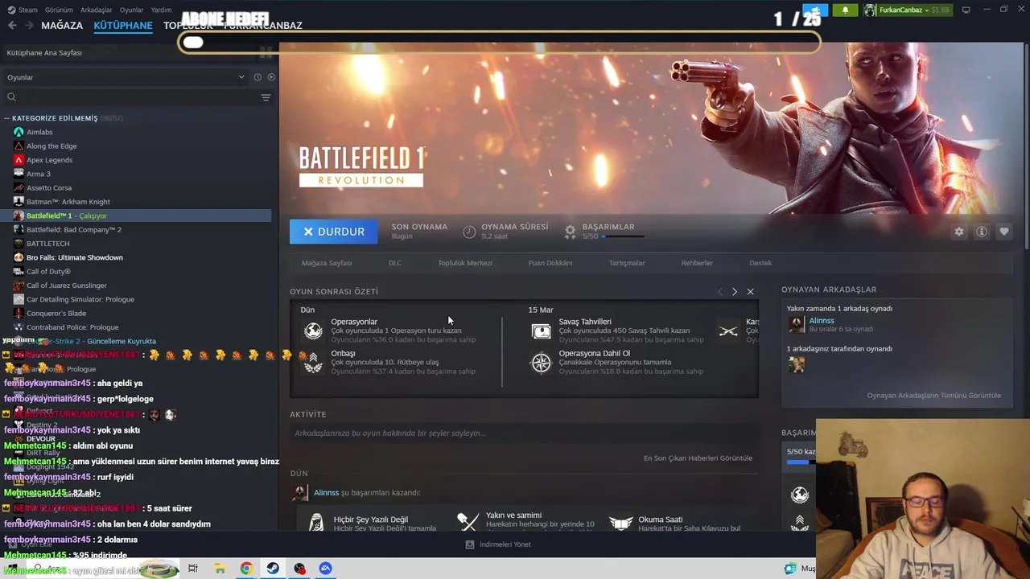Open Google Chrome from taskbar

click(246, 569)
